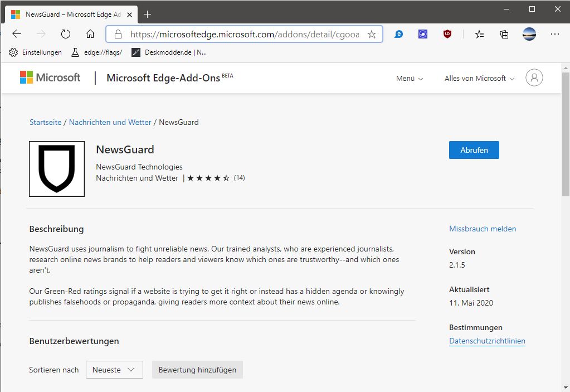The width and height of the screenshot is (570, 392).
Task: Click the NewsGuard shield logo image
Action: pyautogui.click(x=57, y=169)
